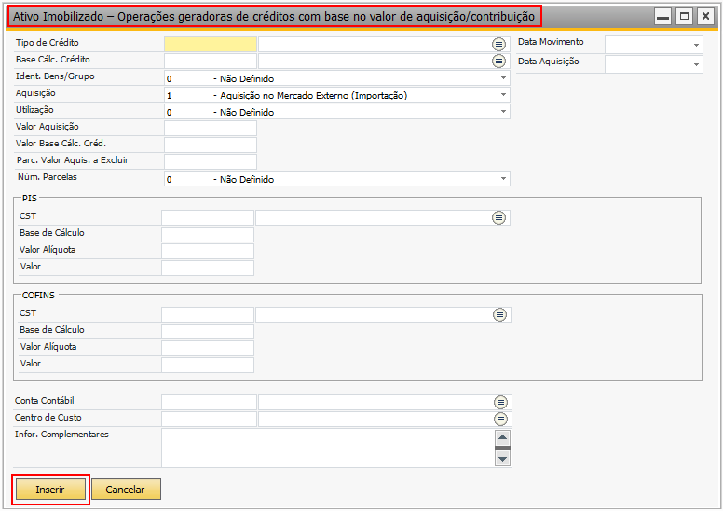Image resolution: width=723 pixels, height=511 pixels.
Task: Click the Data Movimento label
Action: [551, 42]
